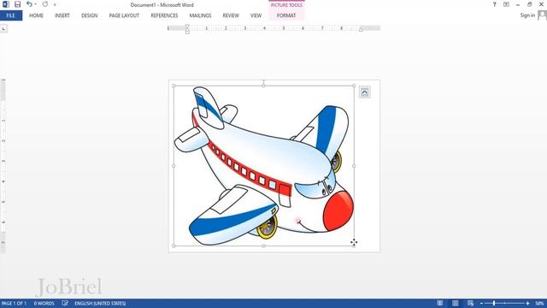Click the bottom-left picture sizing handle
This screenshot has width=547, height=308.
click(174, 246)
